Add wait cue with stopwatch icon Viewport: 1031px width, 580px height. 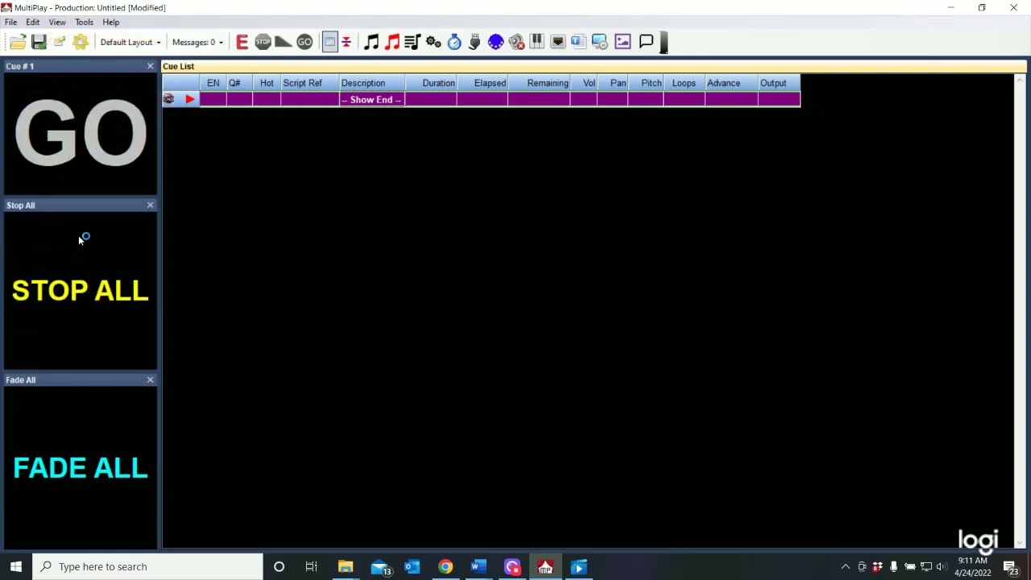coord(454,42)
